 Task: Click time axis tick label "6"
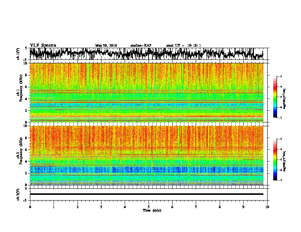coord(173,207)
